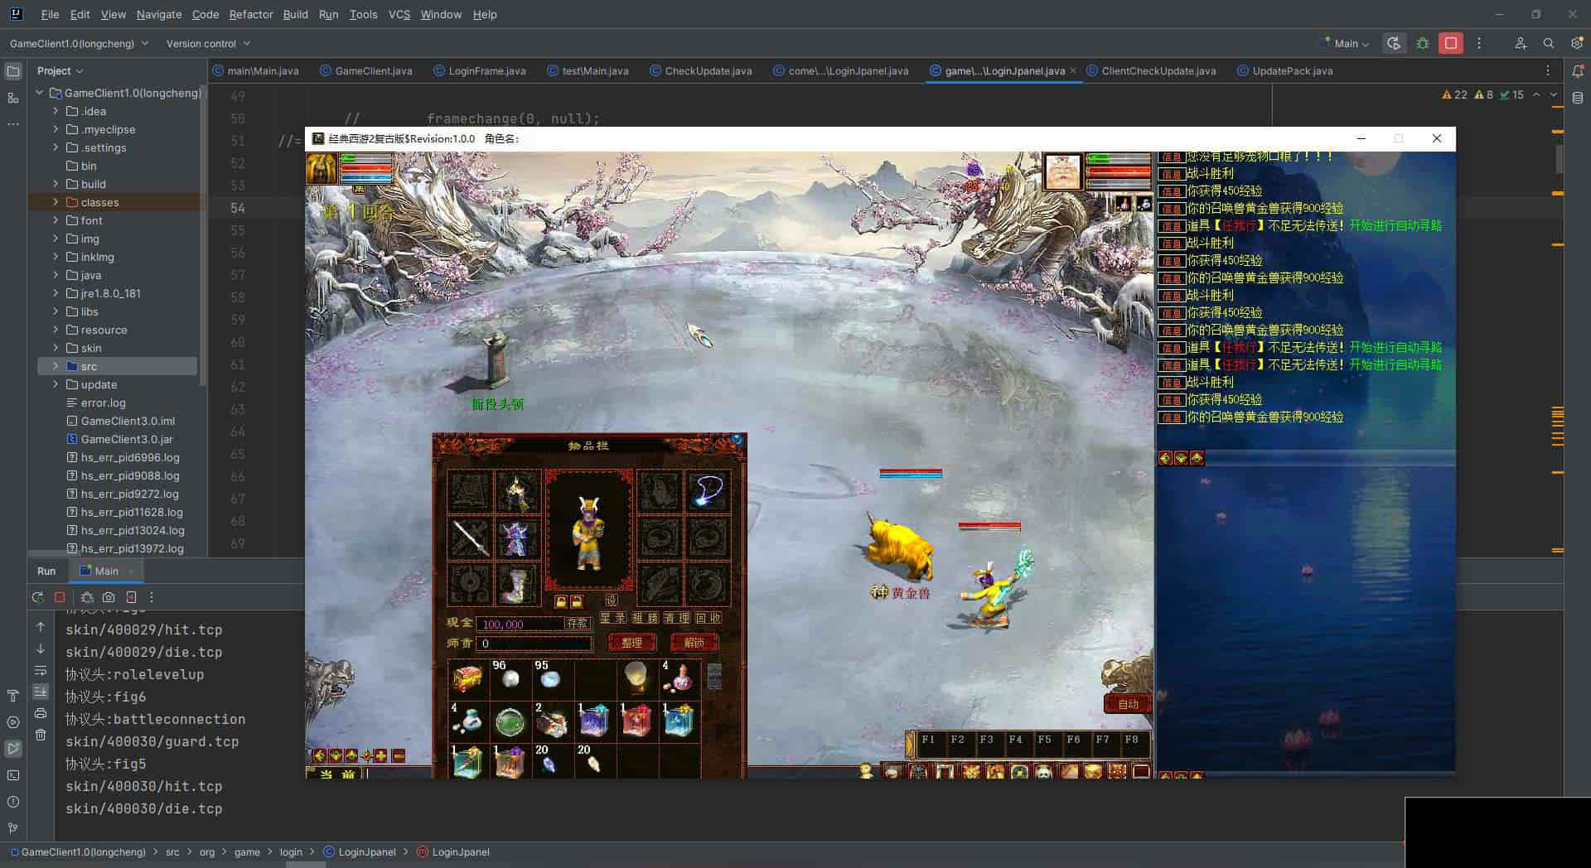Open the Database tool window icon

(1577, 99)
